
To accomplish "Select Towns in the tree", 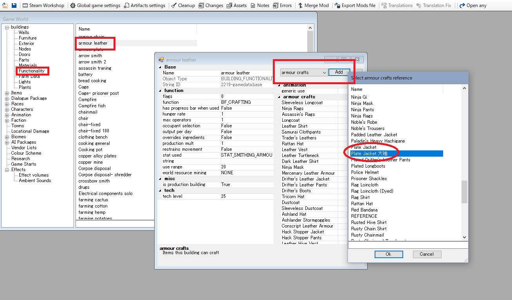I will point(18,126).
